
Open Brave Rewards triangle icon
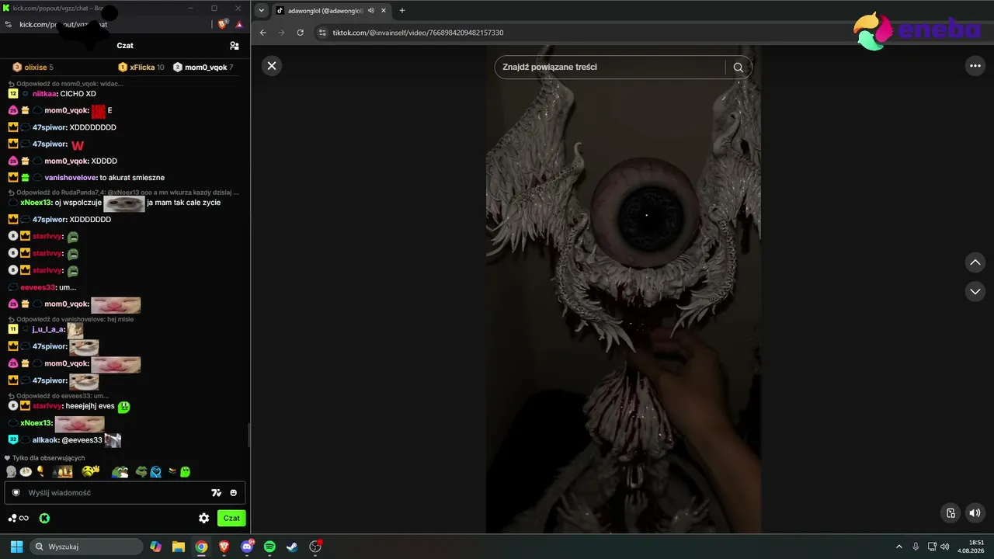239,24
